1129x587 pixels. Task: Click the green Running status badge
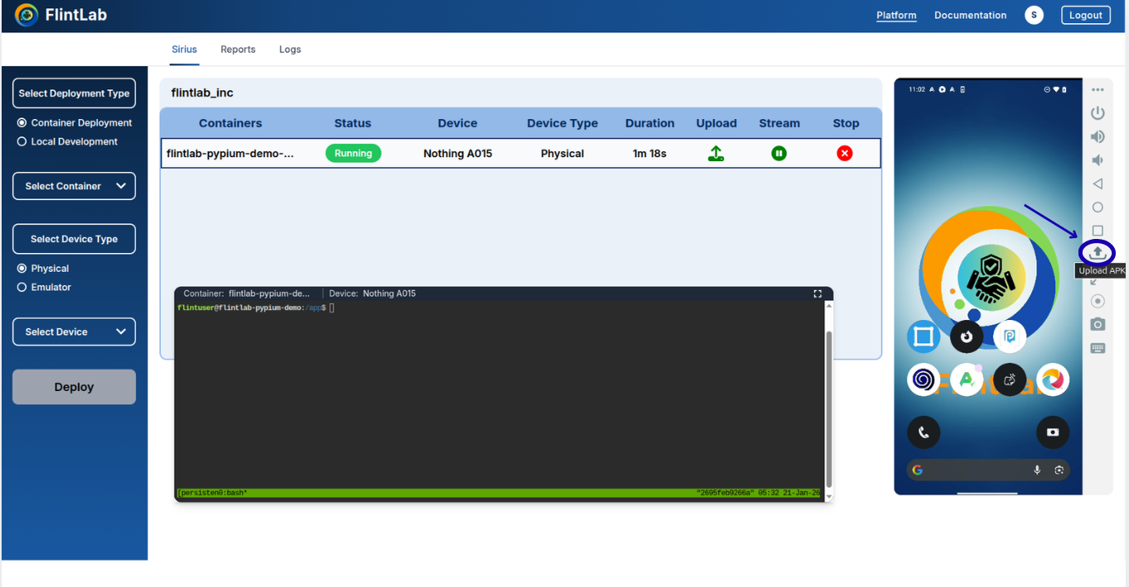(x=353, y=153)
